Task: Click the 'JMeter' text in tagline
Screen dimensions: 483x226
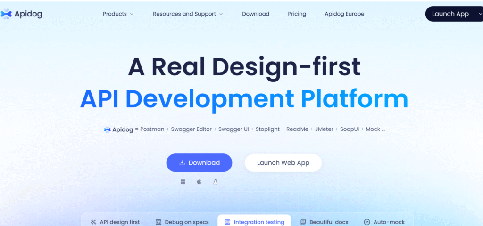Action: tap(324, 129)
